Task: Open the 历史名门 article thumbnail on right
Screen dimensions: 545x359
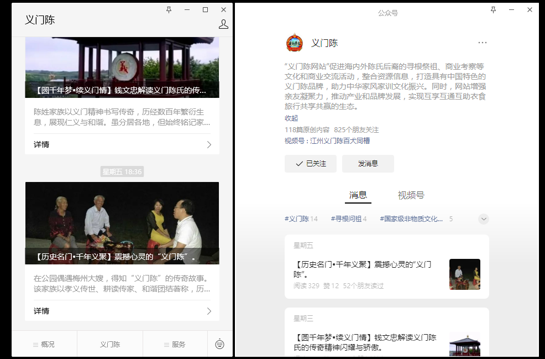Action: coord(464,274)
